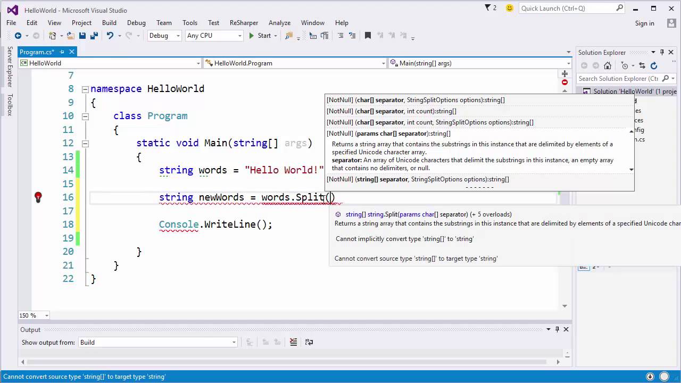Click the Visual Studio logo icon

(x=12, y=10)
